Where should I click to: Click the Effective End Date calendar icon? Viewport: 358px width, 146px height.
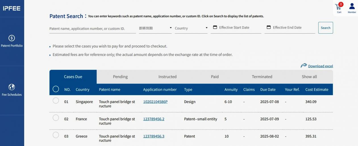(269, 27)
